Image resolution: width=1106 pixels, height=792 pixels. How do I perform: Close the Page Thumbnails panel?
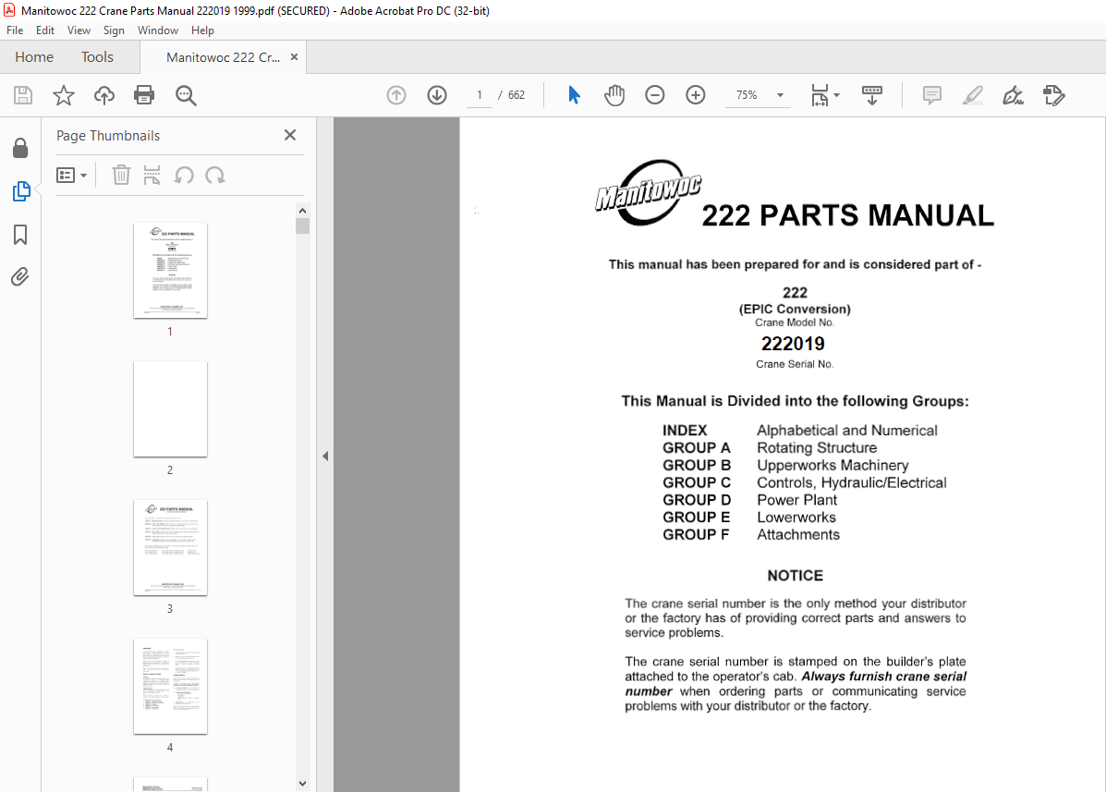(290, 135)
